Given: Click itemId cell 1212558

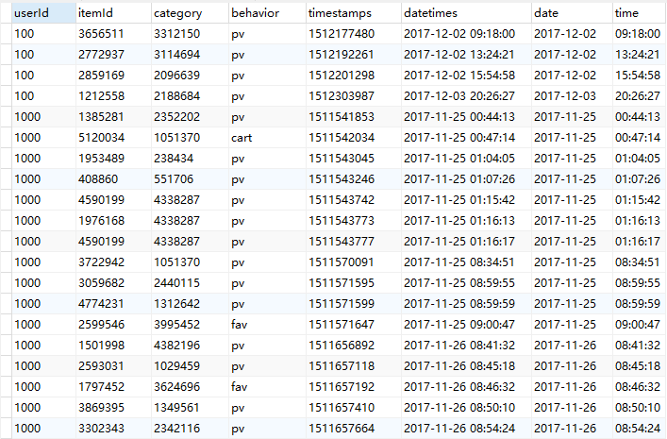Looking at the screenshot, I should (x=113, y=96).
